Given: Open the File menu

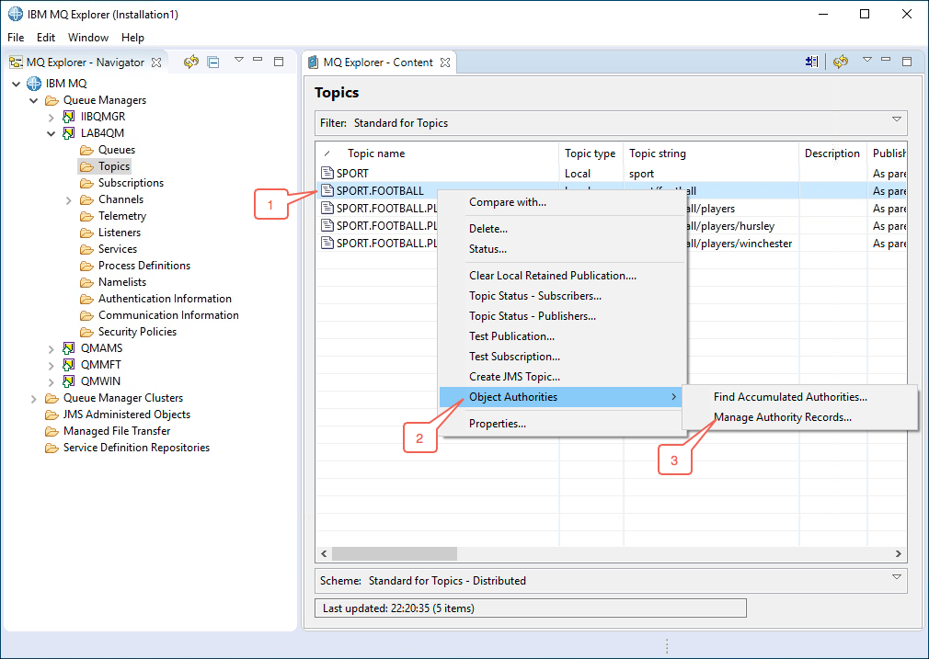Looking at the screenshot, I should click(x=16, y=38).
